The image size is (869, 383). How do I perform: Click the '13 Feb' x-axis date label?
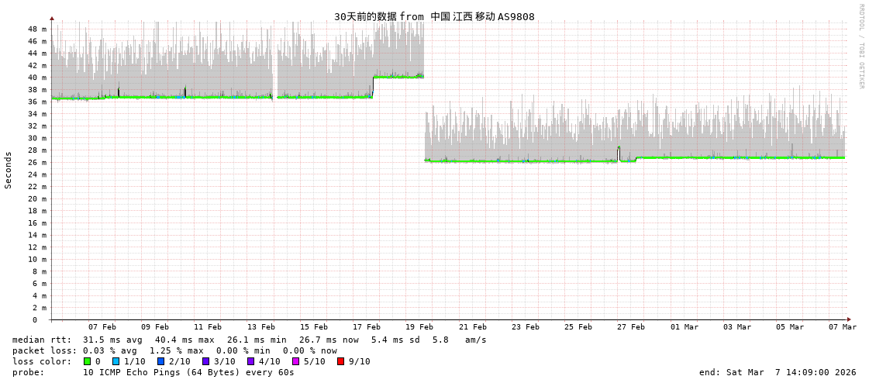(260, 327)
